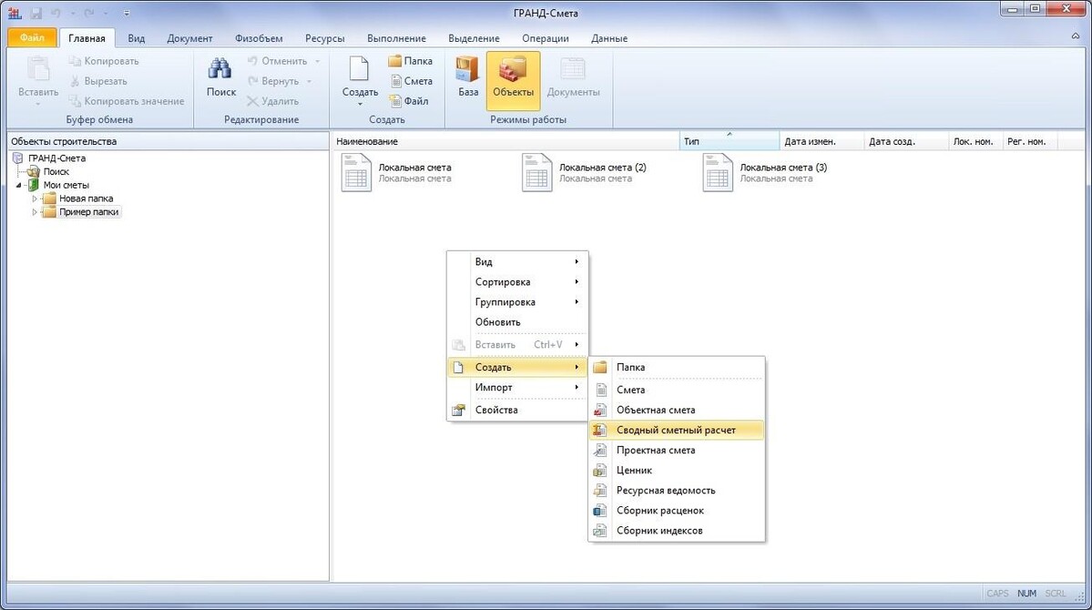Select Локальная смета (2) document
This screenshot has width=1092, height=610.
coord(585,173)
